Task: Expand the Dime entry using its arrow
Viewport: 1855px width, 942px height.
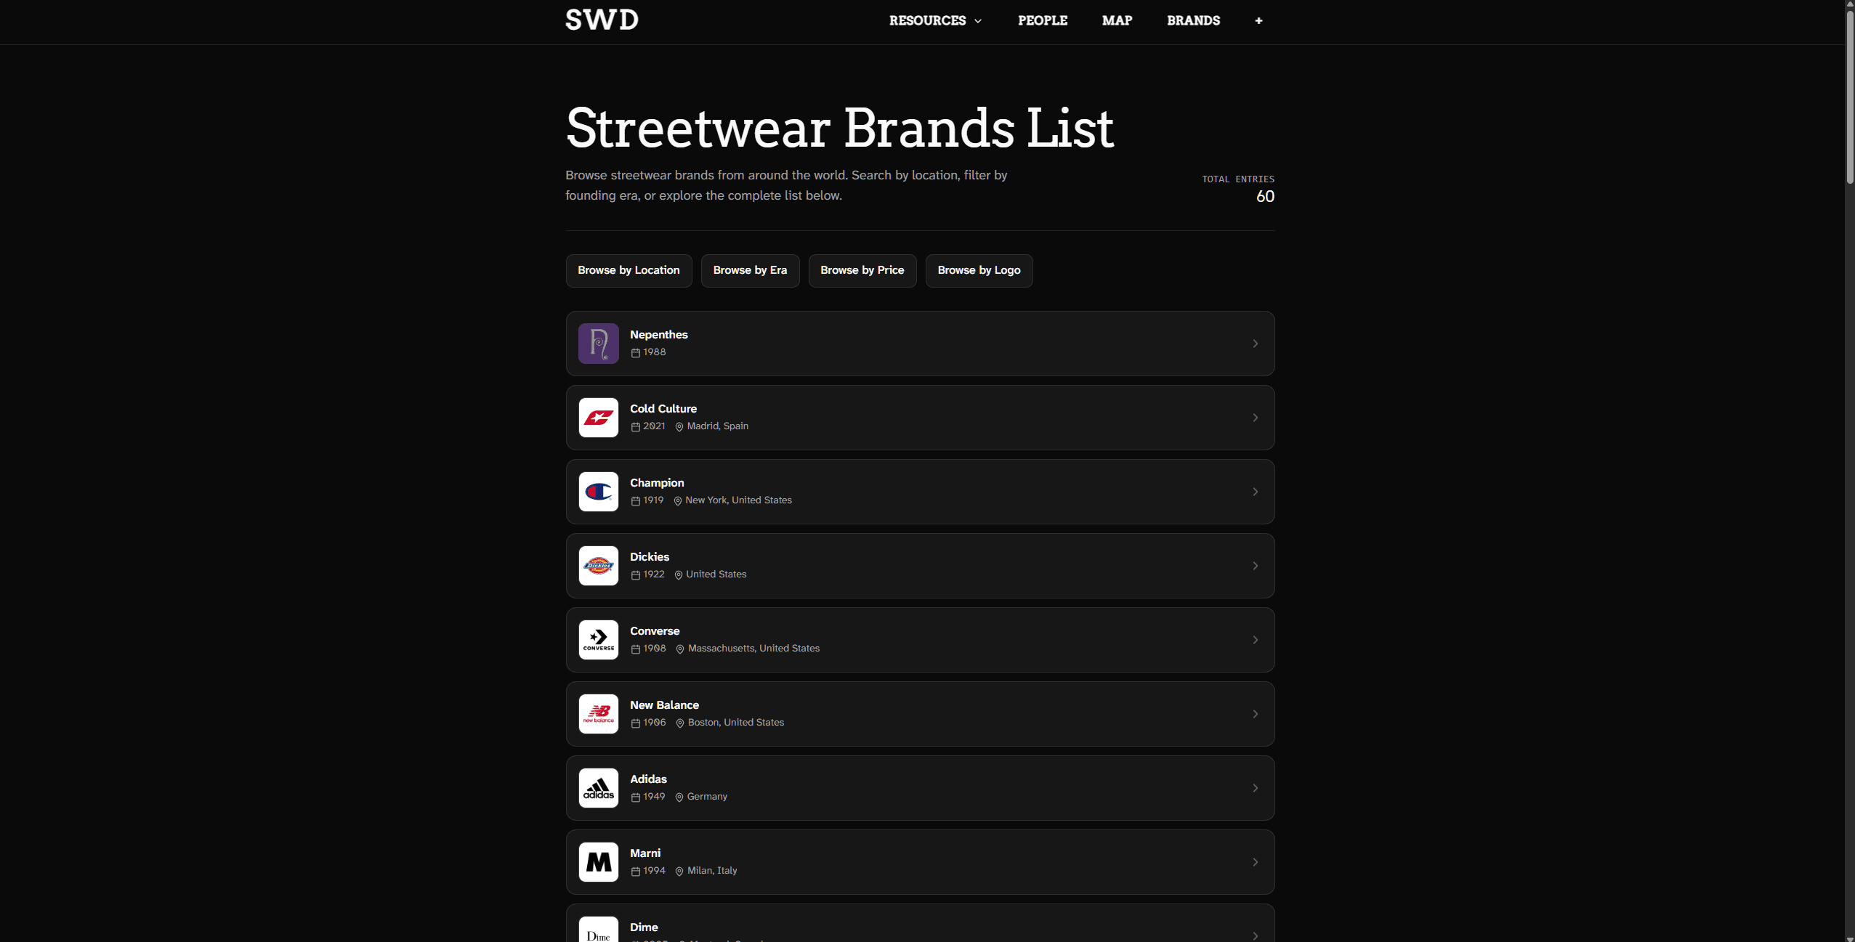Action: (1254, 935)
